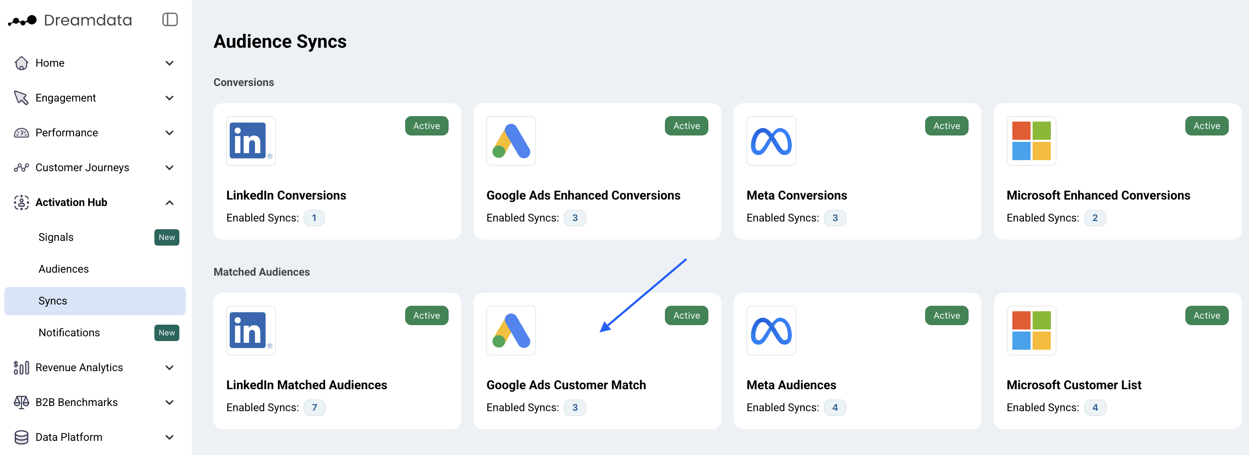Open the Signals submenu item

(x=95, y=237)
